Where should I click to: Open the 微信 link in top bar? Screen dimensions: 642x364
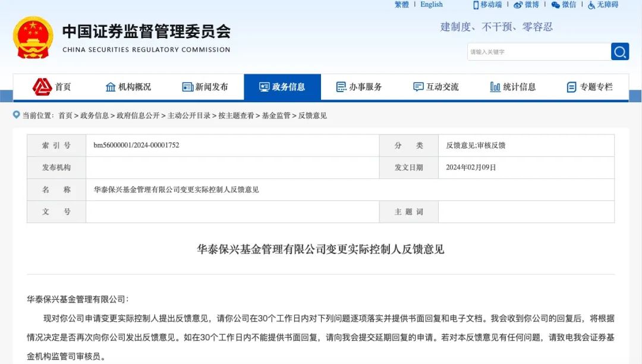[569, 5]
